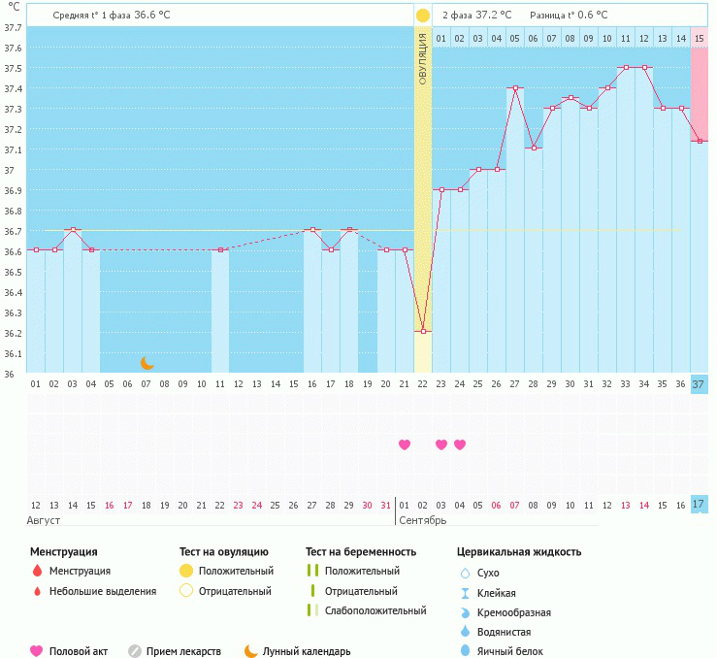
Task: Click the yellow ovulation circle in the chart header
Action: (423, 16)
